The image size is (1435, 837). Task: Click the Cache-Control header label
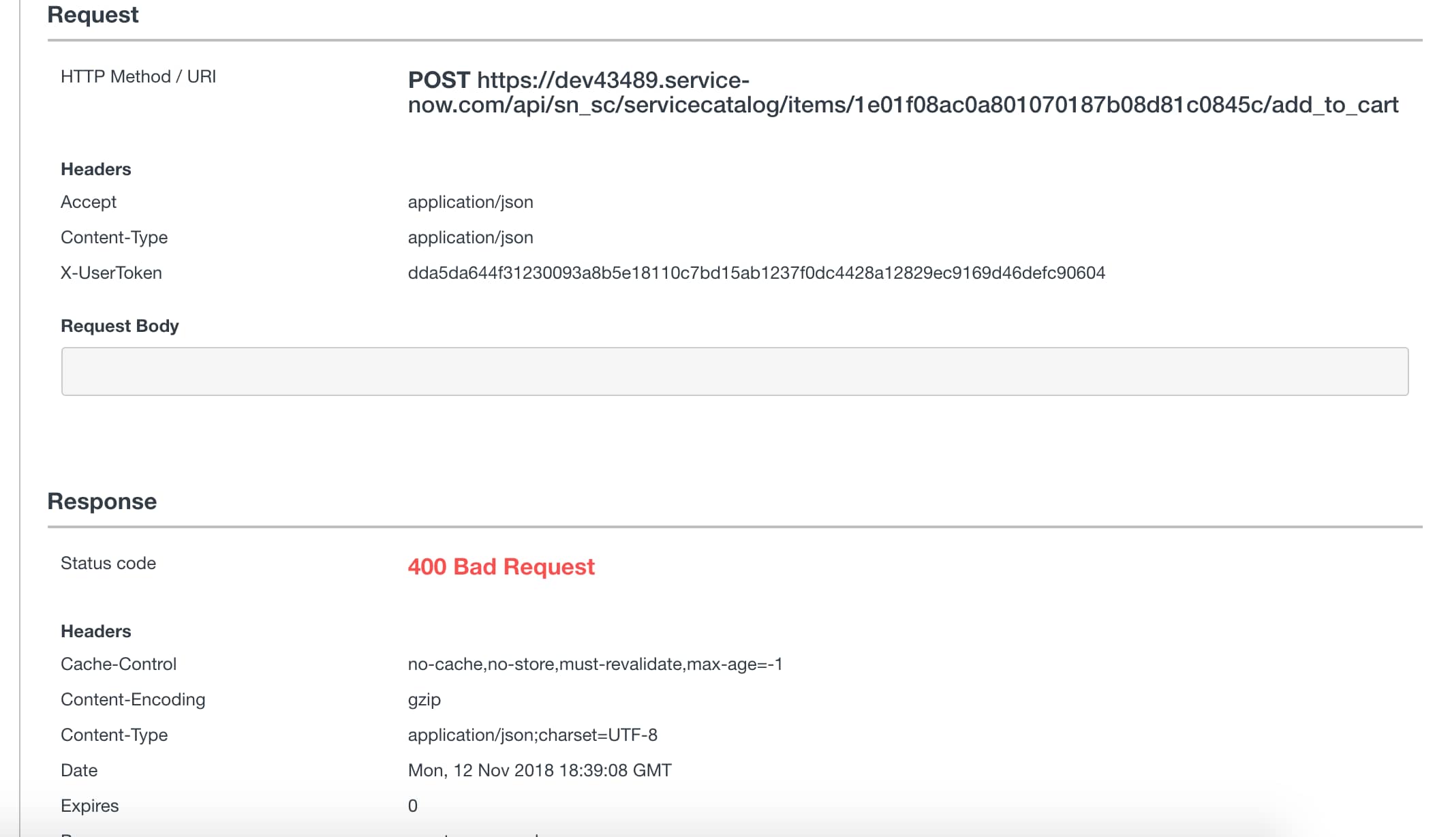click(119, 664)
